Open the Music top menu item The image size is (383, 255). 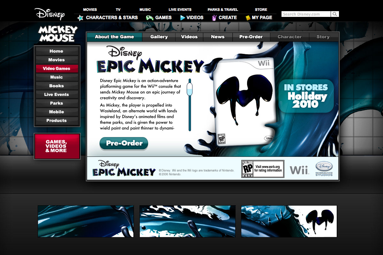[x=145, y=10]
